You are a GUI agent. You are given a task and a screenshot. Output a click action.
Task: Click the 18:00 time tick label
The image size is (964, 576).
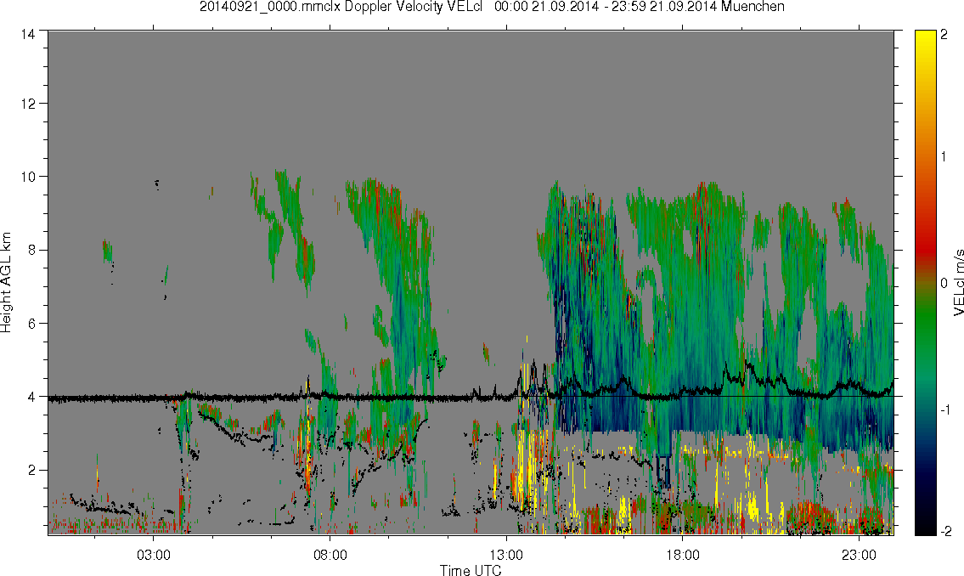click(x=682, y=555)
